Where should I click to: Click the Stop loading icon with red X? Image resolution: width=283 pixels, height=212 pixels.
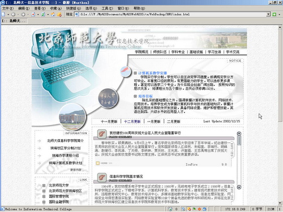(33, 14)
